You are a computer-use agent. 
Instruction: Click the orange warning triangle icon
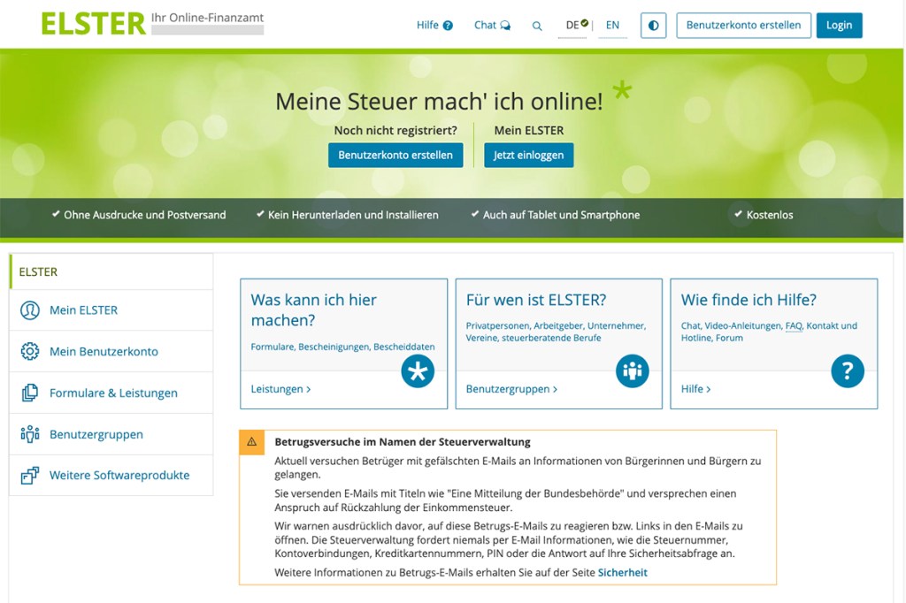(x=252, y=442)
